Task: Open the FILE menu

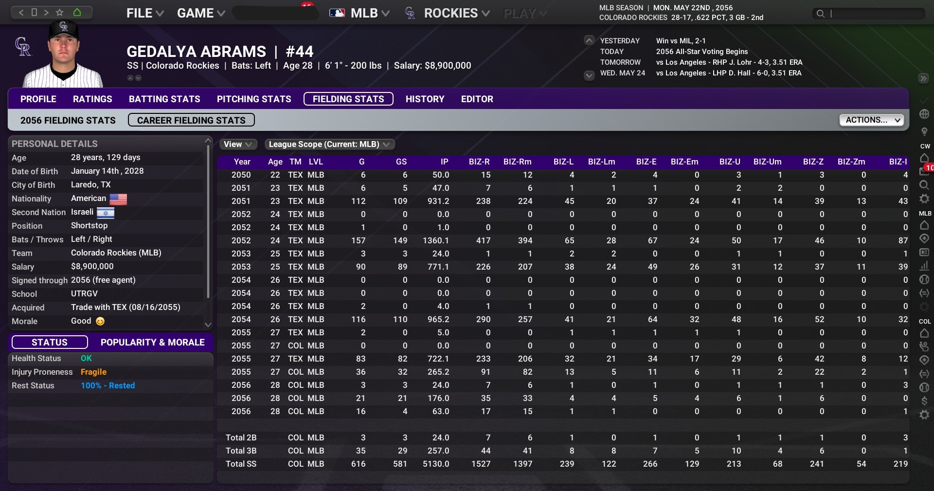Action: (145, 13)
